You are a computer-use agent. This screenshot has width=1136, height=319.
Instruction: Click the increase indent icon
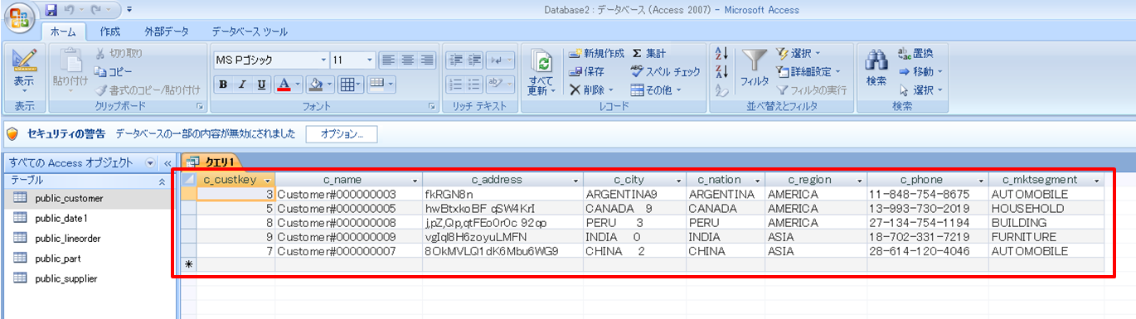coord(475,60)
